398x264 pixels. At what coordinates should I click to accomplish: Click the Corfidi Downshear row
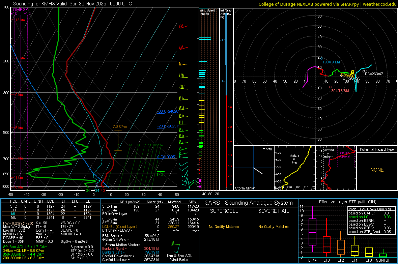131,256
